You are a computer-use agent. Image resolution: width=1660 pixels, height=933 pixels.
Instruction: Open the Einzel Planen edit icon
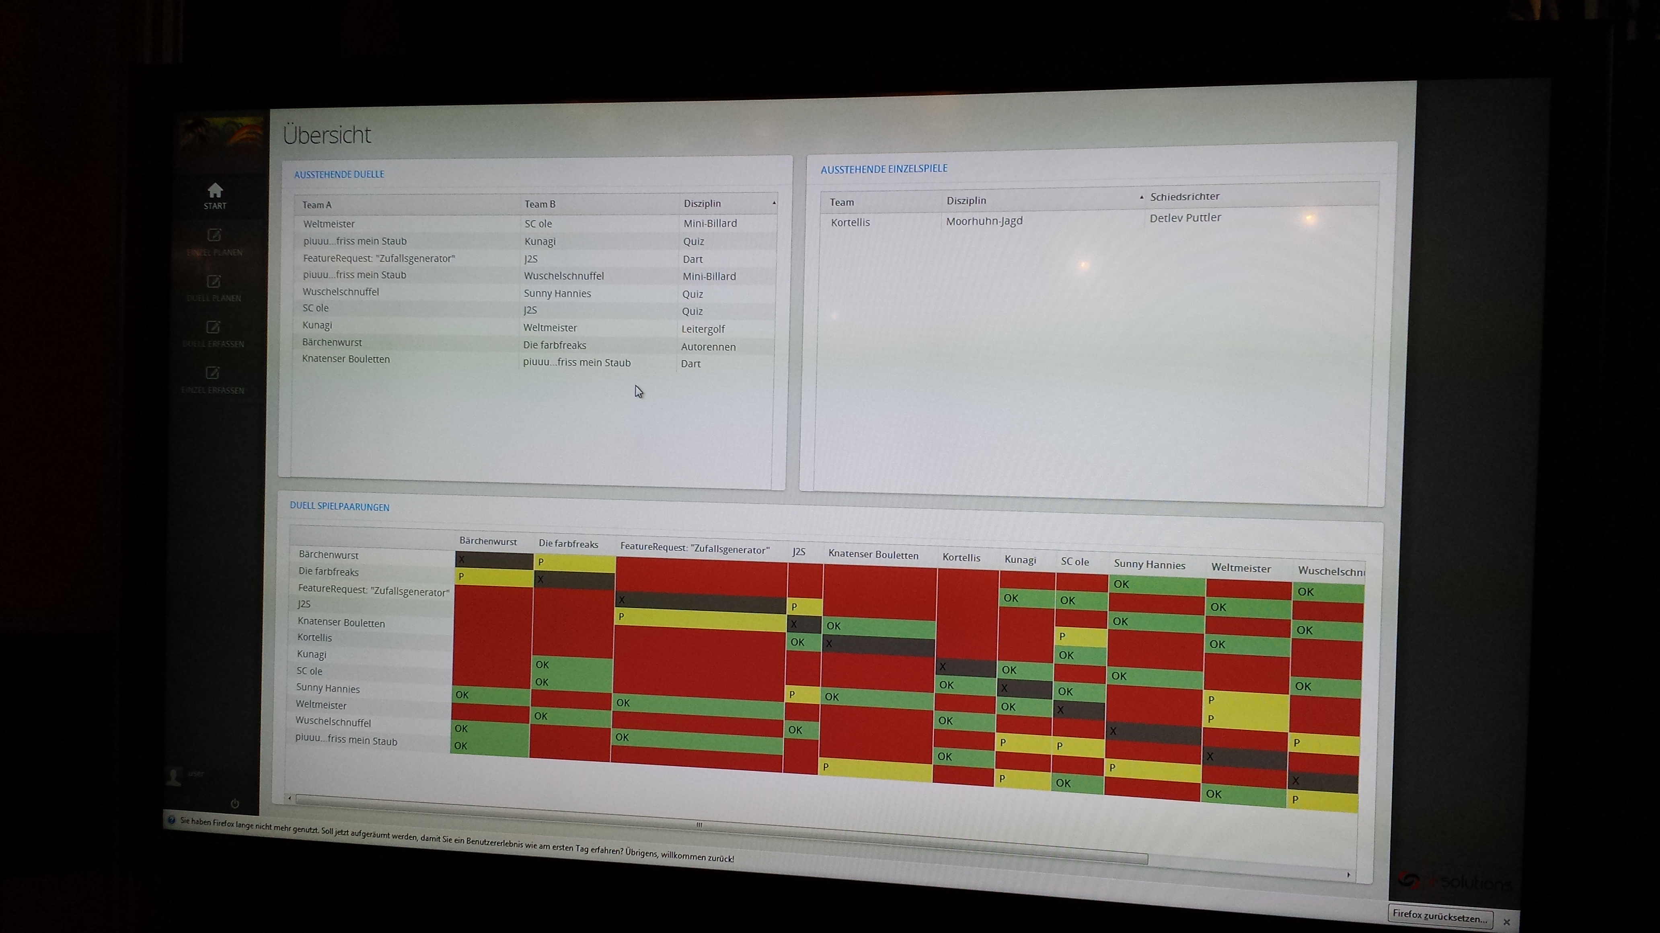point(214,235)
